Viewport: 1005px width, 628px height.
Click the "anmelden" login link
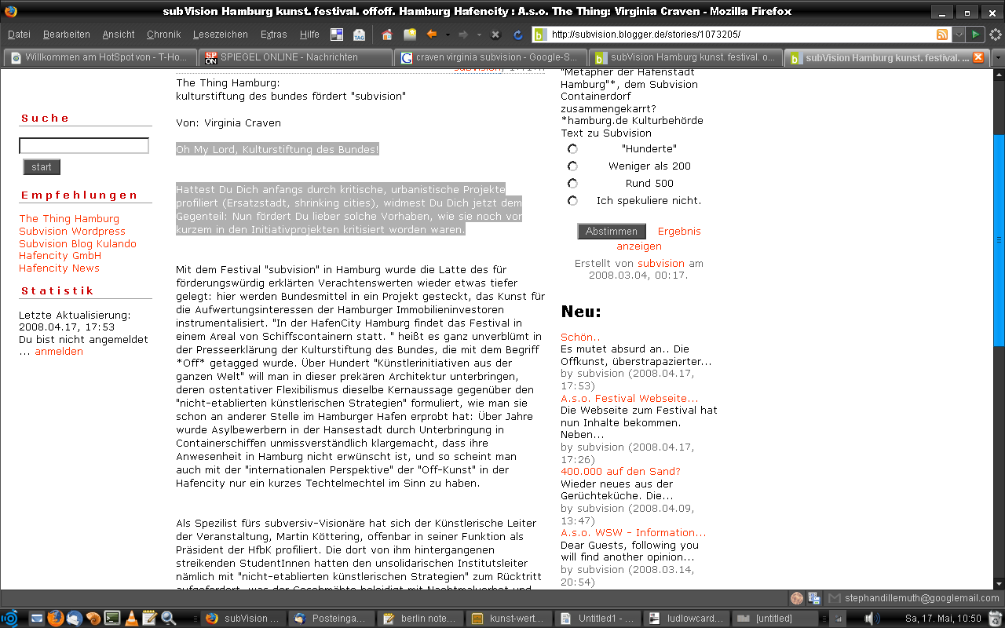tap(59, 352)
